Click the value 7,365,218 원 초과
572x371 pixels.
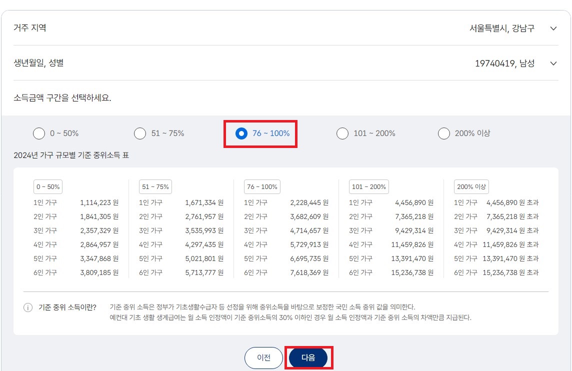point(512,216)
